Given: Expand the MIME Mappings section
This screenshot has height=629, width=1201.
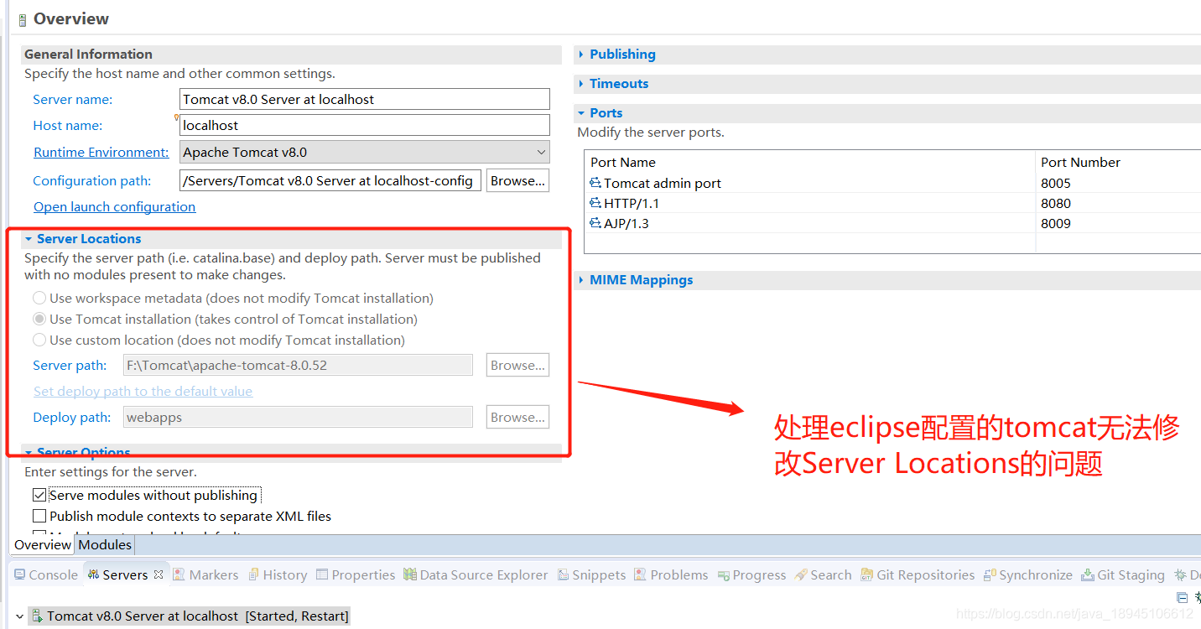Looking at the screenshot, I should [x=580, y=279].
